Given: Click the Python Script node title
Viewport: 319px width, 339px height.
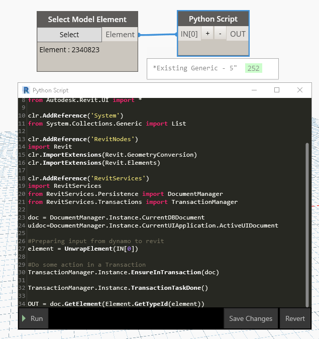Looking at the screenshot, I should [213, 19].
